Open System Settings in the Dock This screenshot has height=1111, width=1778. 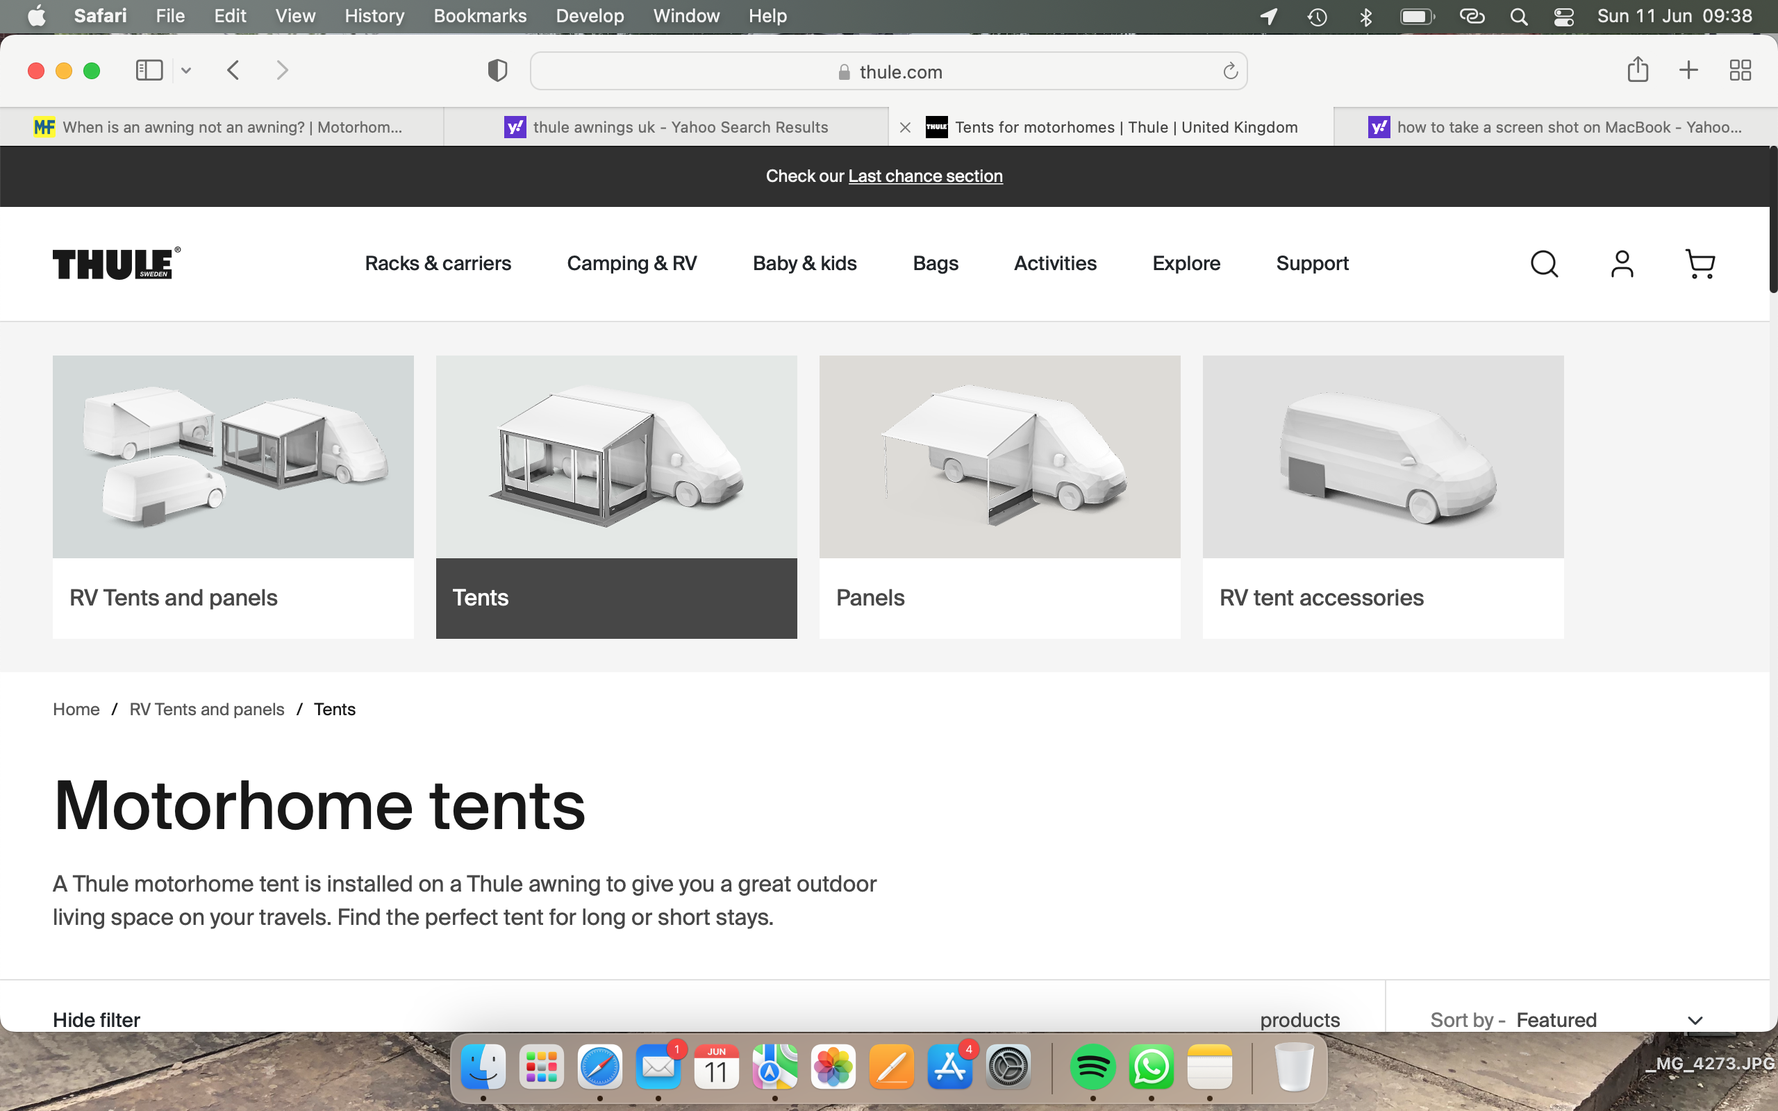click(1008, 1067)
